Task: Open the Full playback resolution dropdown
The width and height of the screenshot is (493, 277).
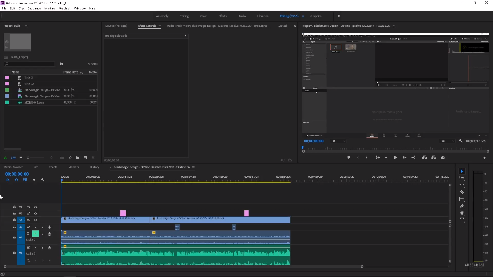Action: 447,141
